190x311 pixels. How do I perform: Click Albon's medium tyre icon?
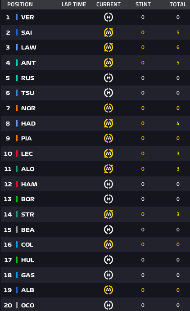[109, 290]
